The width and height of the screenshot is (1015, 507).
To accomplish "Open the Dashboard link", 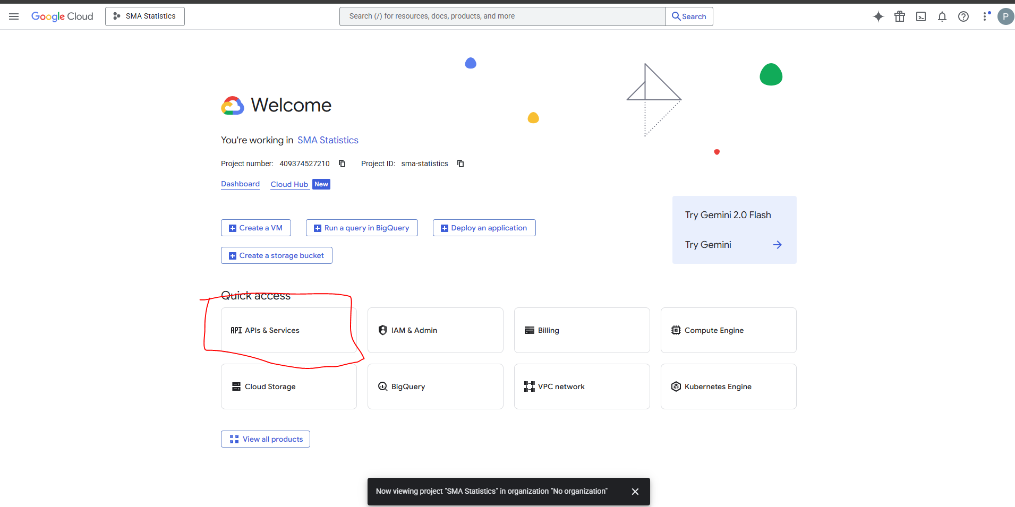I will (x=240, y=184).
